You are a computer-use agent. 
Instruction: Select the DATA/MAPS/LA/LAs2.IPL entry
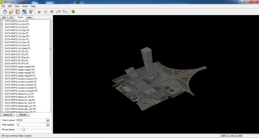click(x=17, y=30)
